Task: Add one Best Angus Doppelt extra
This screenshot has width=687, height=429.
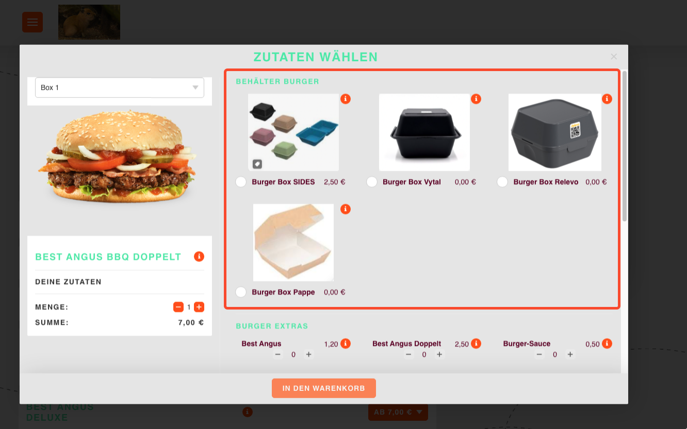Action: tap(439, 354)
